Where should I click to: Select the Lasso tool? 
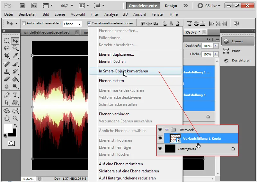point(7,48)
